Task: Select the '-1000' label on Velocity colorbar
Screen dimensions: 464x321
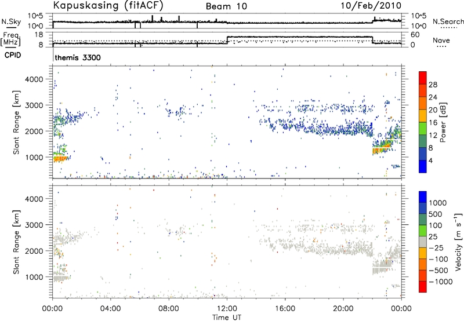Action: (x=441, y=282)
